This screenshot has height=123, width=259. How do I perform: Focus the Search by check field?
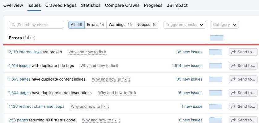tap(36, 25)
